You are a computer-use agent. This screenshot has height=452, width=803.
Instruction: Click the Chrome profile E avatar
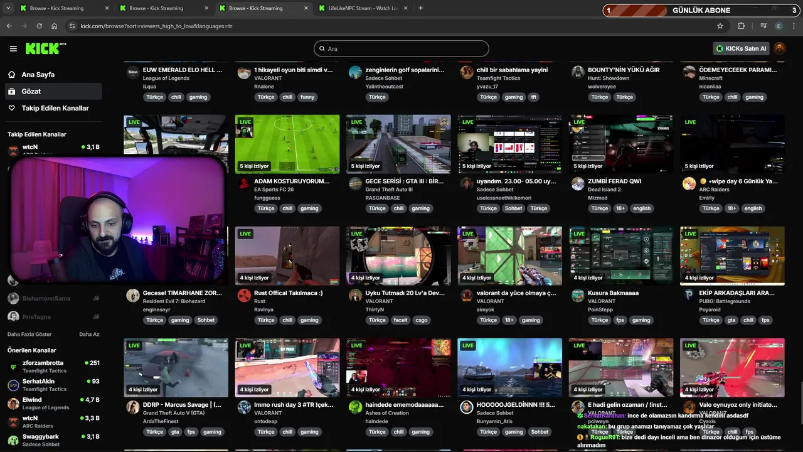[x=779, y=26]
